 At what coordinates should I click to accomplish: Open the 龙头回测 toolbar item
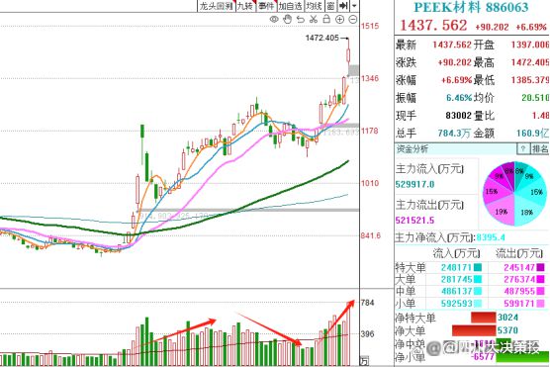pos(216,6)
